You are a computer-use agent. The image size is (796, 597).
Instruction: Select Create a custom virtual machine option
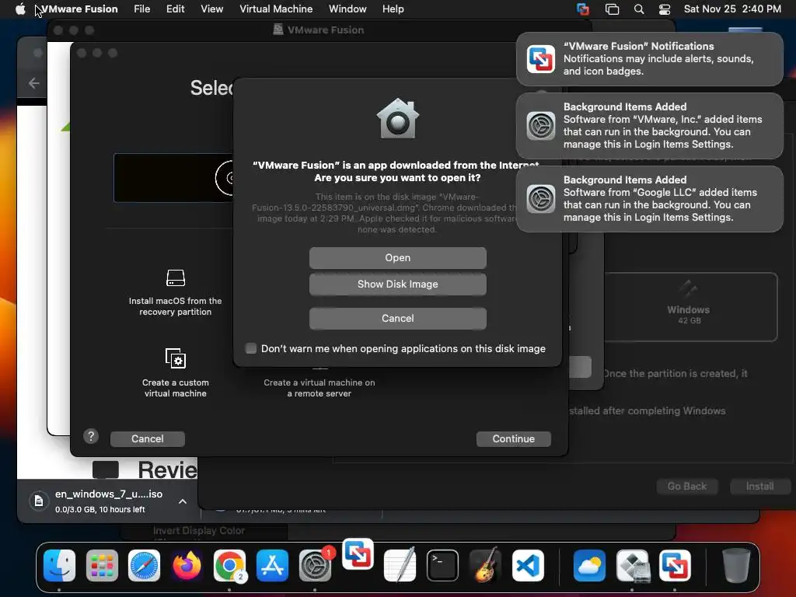(x=175, y=372)
